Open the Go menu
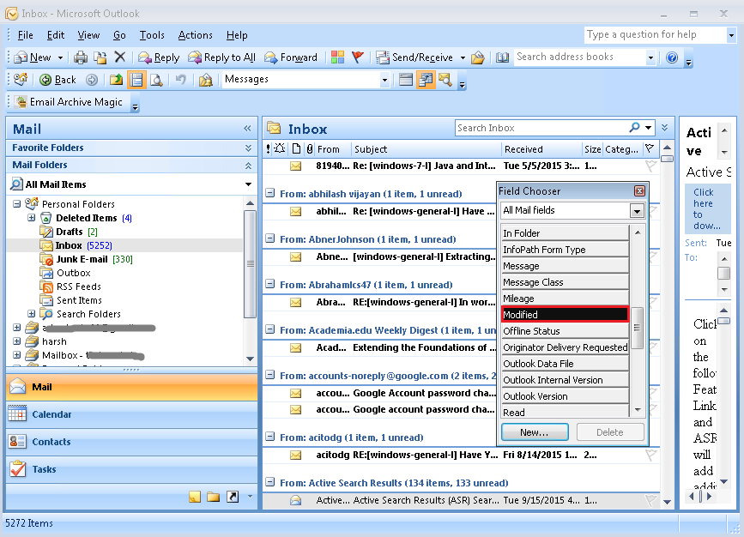 [119, 35]
